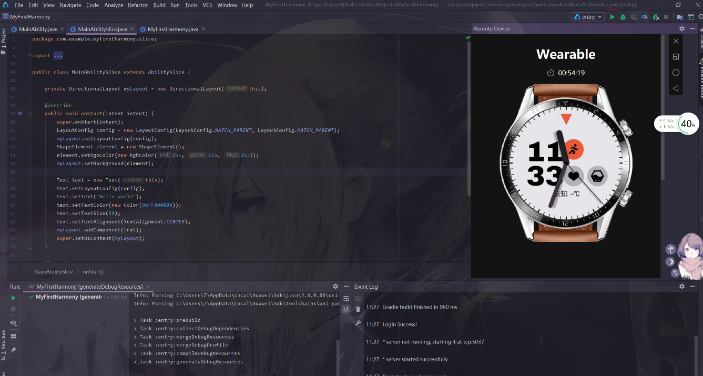703x376 pixels.
Task: Run the entry app with green play button
Action: 612,17
